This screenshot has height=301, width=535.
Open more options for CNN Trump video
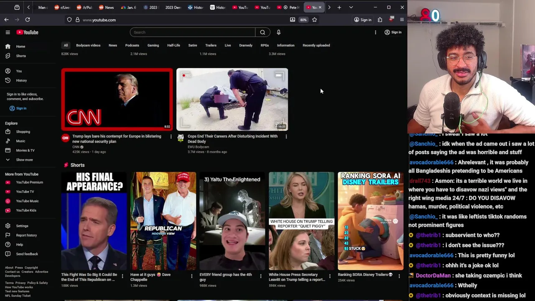pos(171,136)
